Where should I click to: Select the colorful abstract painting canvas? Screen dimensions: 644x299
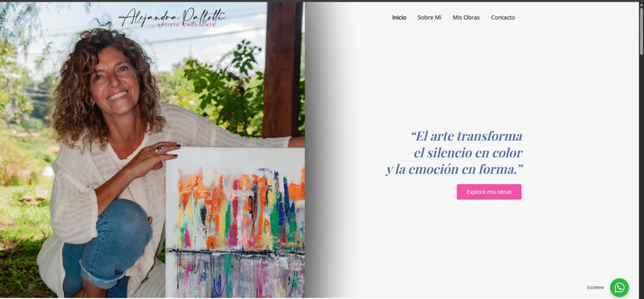[x=235, y=222]
